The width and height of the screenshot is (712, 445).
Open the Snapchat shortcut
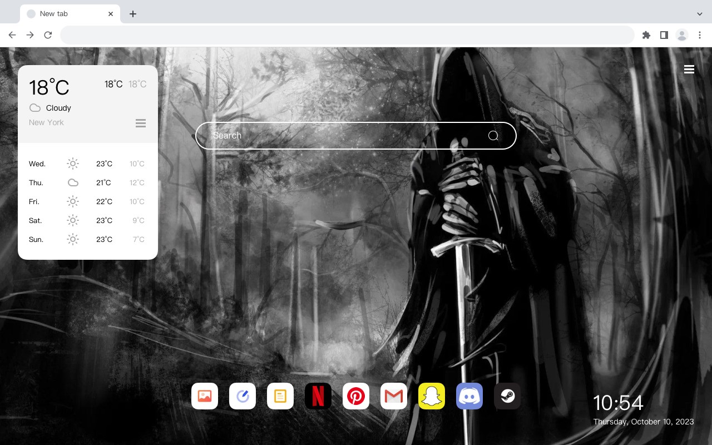point(432,396)
